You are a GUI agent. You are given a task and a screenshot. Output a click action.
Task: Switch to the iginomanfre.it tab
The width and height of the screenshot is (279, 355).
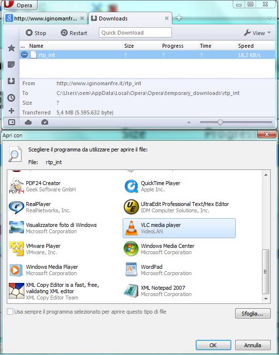46,19
